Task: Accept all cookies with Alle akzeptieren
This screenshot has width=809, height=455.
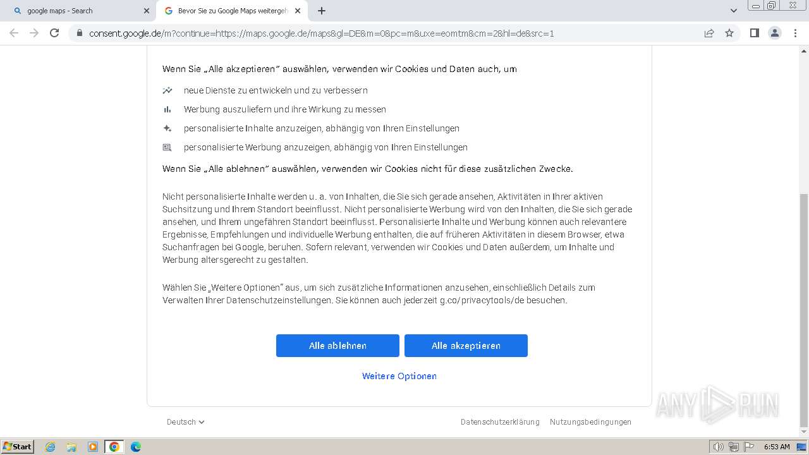Action: tap(466, 346)
